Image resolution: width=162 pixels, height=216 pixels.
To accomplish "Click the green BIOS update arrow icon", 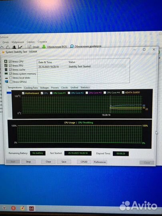I will click(44, 46).
